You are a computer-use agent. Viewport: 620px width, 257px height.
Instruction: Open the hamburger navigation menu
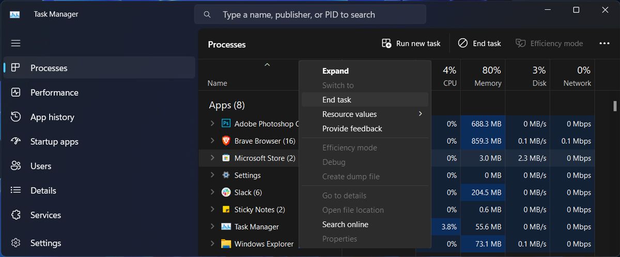pyautogui.click(x=16, y=43)
